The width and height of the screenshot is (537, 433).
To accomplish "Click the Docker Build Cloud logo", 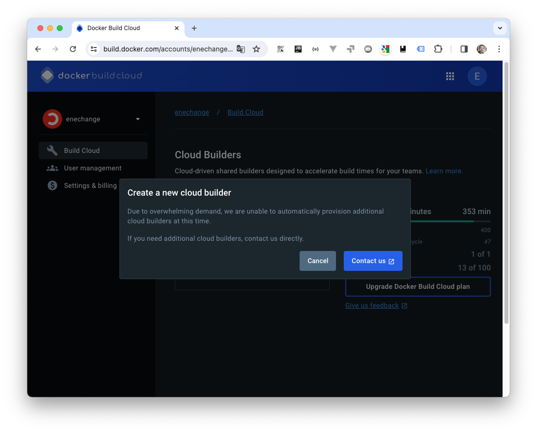I will (x=91, y=75).
